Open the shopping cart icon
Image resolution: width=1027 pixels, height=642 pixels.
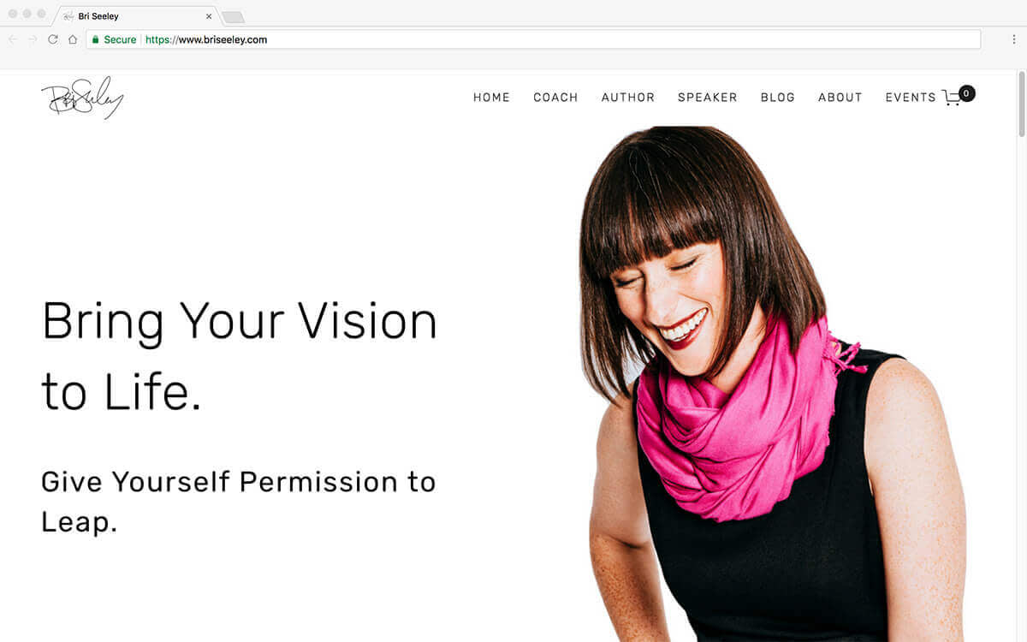click(x=952, y=98)
